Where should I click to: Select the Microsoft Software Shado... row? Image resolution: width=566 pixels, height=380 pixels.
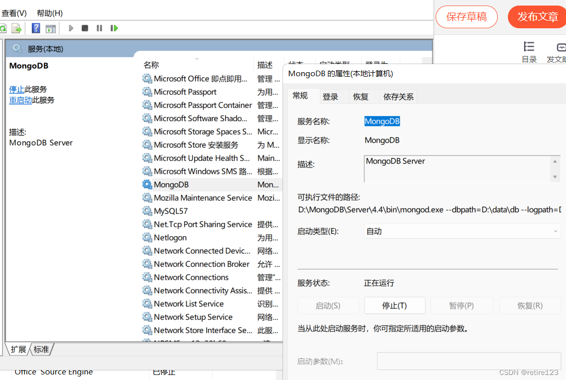click(x=211, y=119)
